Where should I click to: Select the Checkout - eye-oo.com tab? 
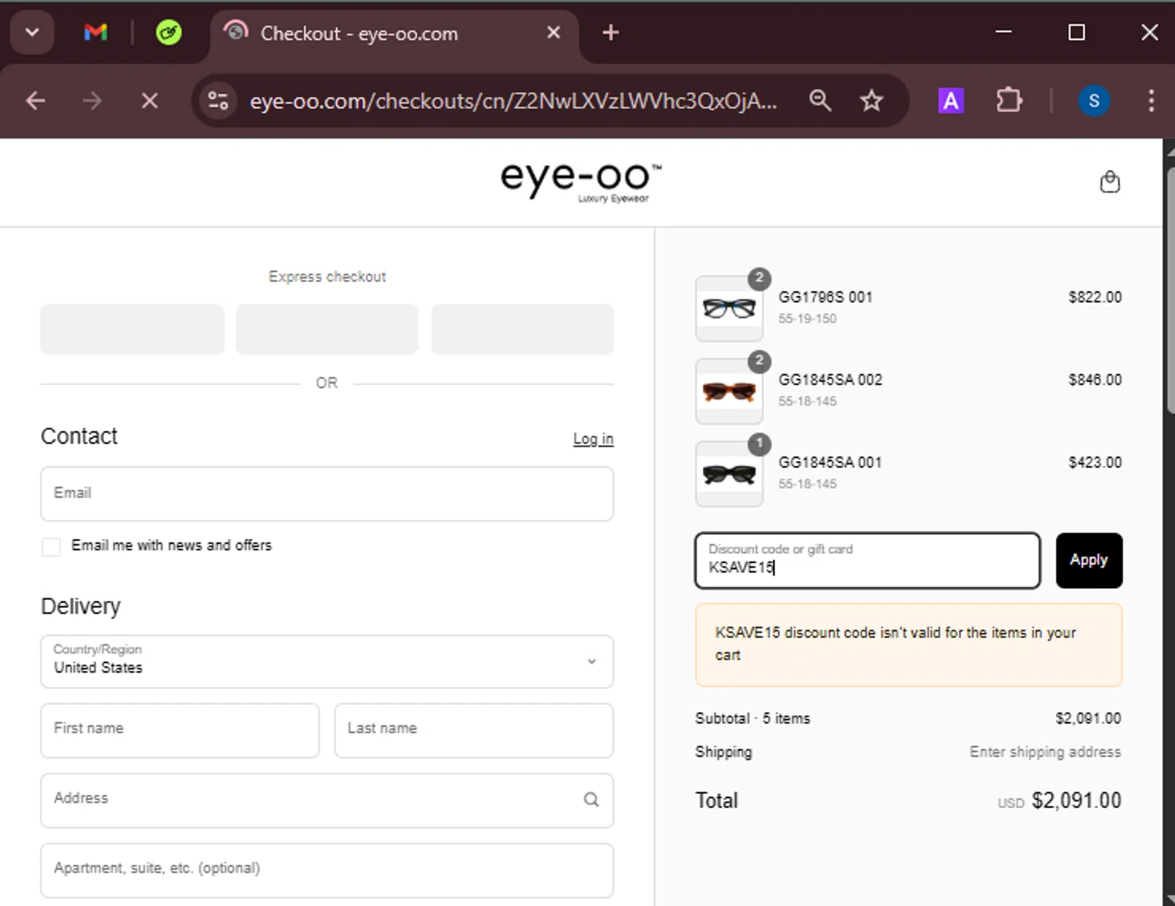pos(394,33)
